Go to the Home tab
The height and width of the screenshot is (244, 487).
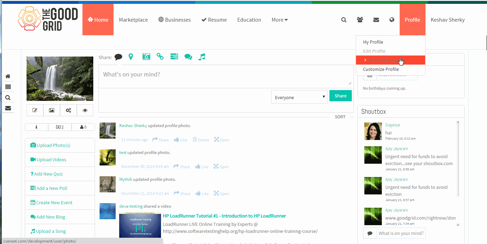pos(98,20)
